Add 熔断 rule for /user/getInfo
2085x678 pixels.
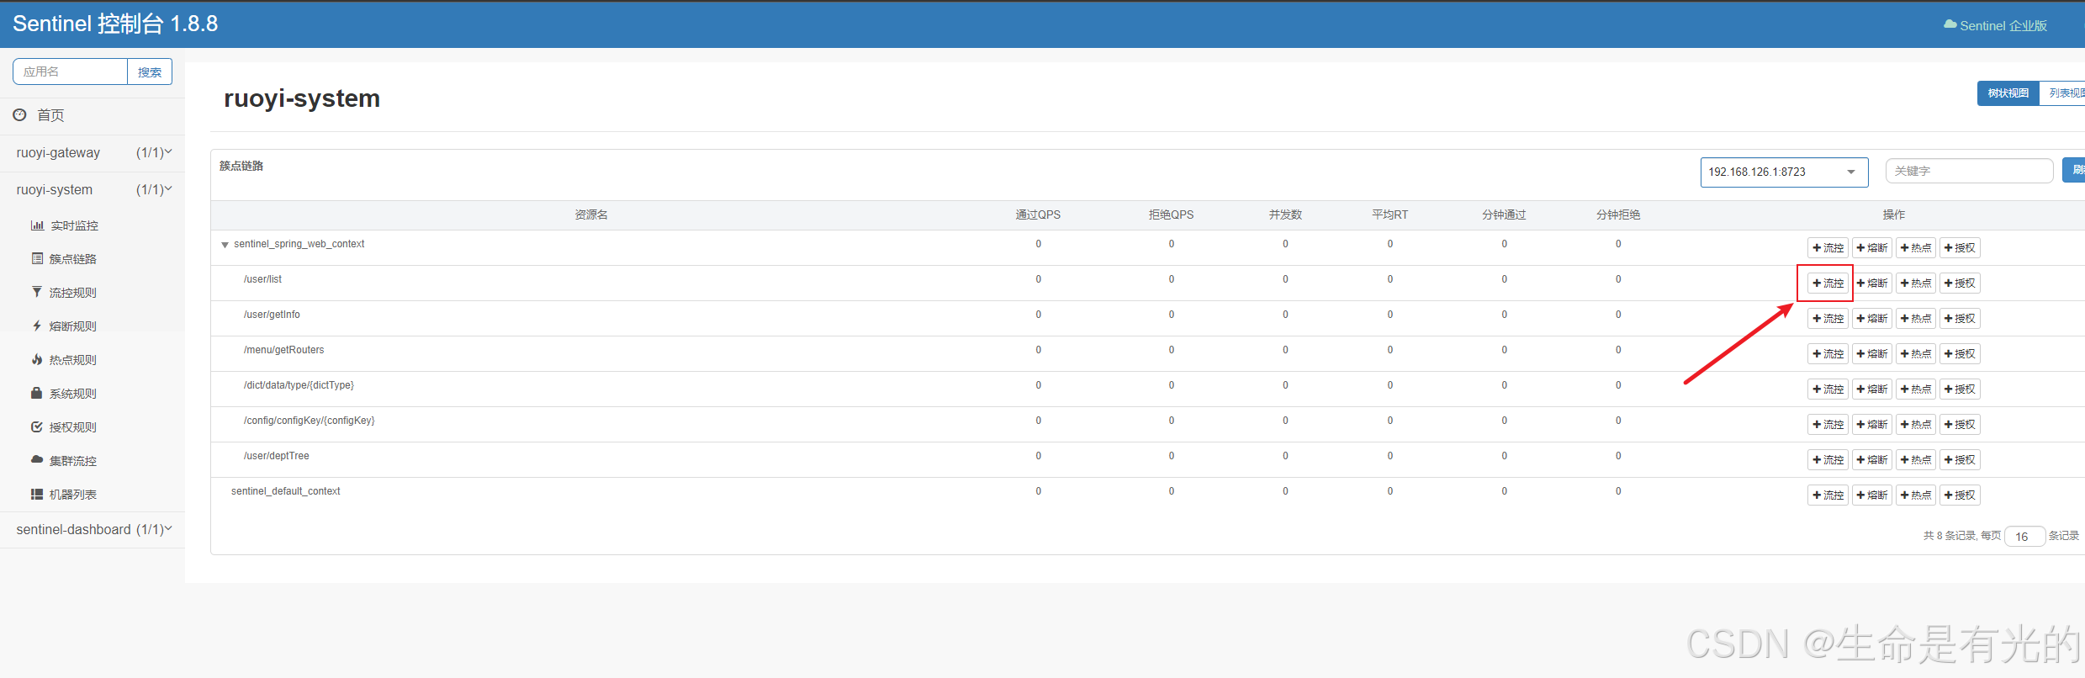(x=1871, y=319)
